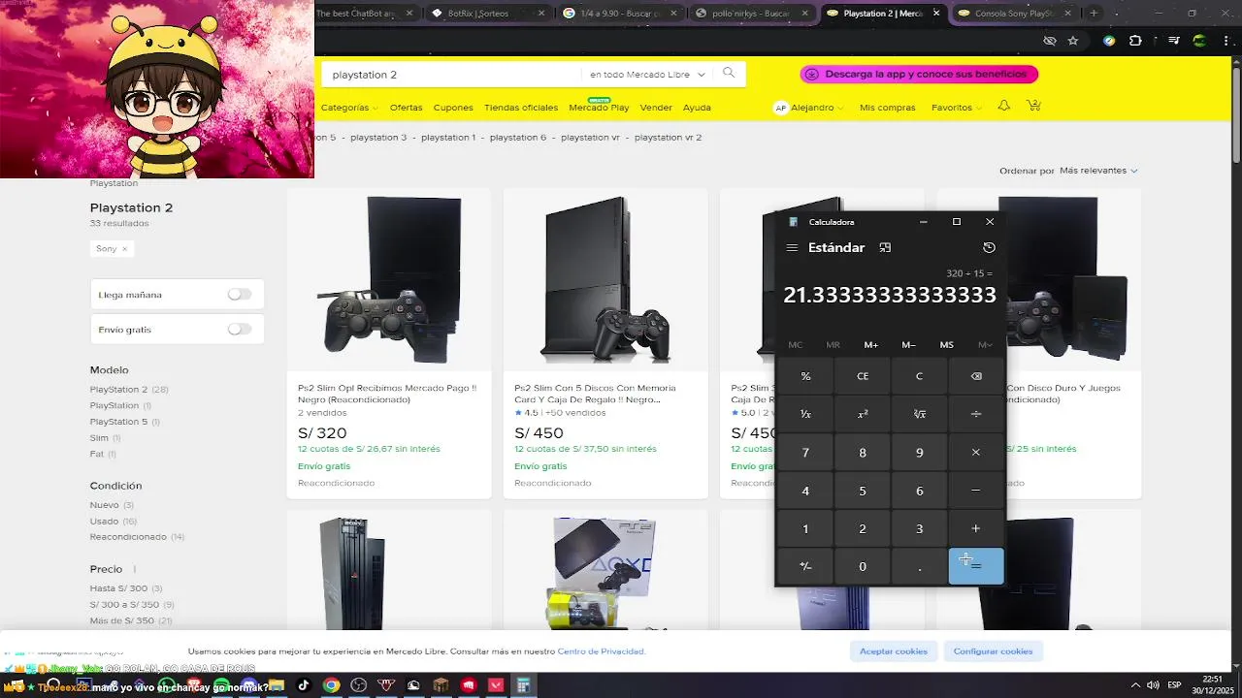Image resolution: width=1242 pixels, height=698 pixels.
Task: Open the Cupones menu item
Action: click(453, 108)
